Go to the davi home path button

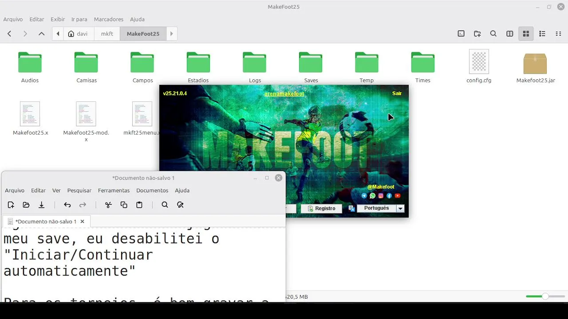(x=78, y=34)
